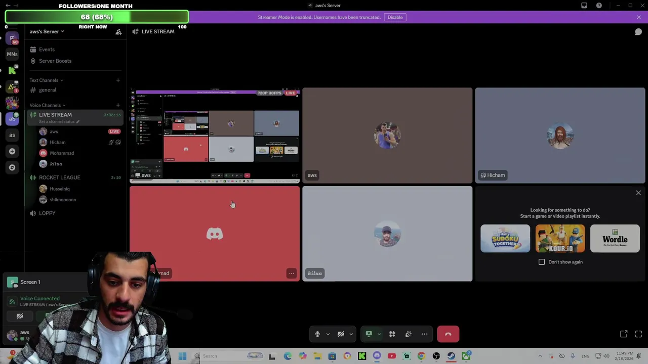Screen dimensions: 648x364
Task: Close the 'Looking for something to do?' panel
Action: point(638,193)
